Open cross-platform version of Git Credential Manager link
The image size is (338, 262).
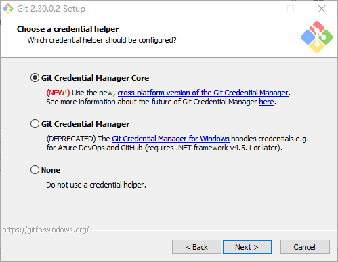203,93
